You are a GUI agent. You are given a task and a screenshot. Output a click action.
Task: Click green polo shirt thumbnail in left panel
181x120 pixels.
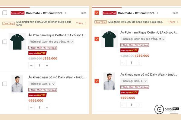[17, 42]
